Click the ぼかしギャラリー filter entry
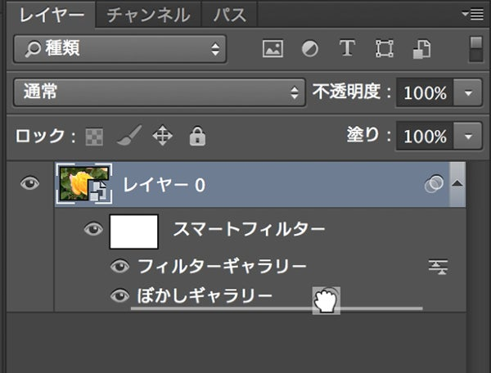This screenshot has width=491, height=373. (205, 295)
